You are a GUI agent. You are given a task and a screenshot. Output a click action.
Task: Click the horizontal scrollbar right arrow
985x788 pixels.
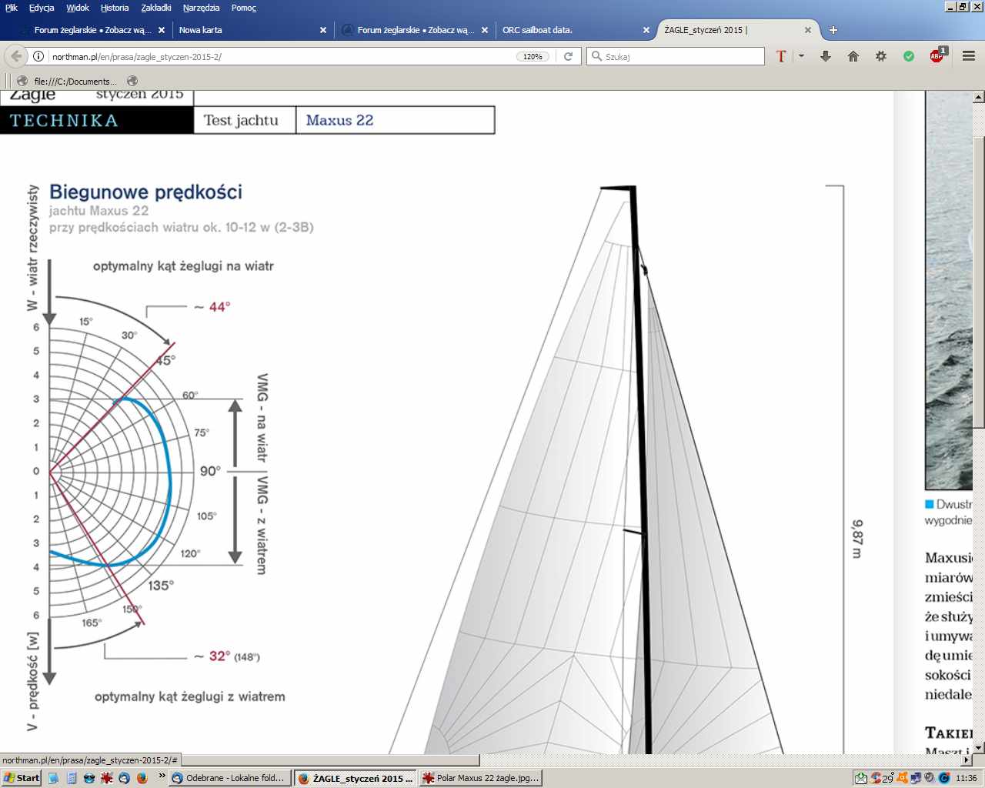(967, 760)
